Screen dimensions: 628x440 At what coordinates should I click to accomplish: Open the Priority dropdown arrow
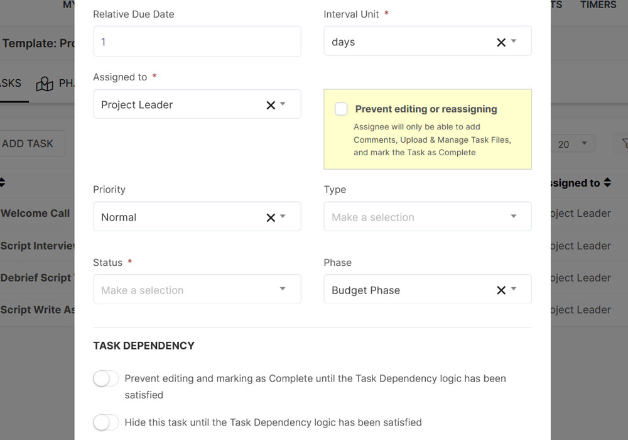pos(283,217)
